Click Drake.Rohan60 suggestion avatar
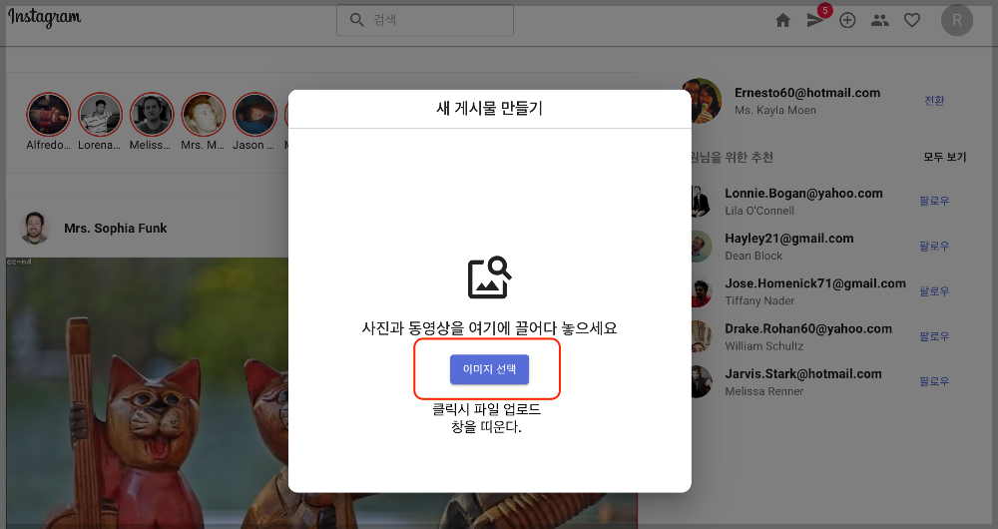998x529 pixels. click(x=702, y=336)
